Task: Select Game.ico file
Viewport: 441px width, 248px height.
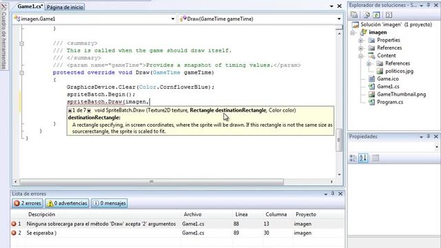Action: [x=387, y=79]
